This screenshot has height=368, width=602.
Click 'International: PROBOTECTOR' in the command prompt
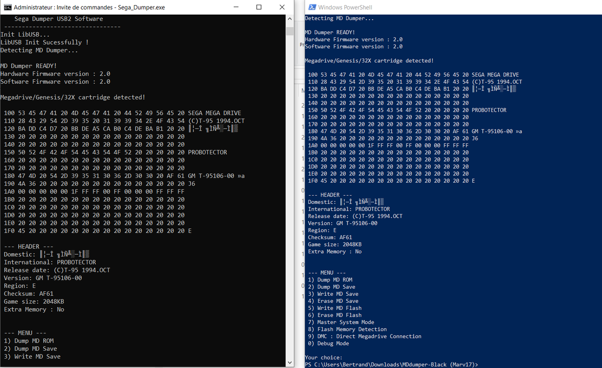tap(50, 262)
